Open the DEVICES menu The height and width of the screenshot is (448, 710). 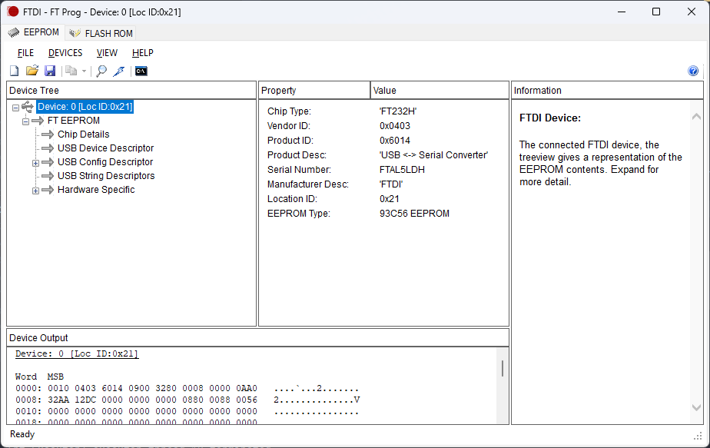pyautogui.click(x=65, y=53)
